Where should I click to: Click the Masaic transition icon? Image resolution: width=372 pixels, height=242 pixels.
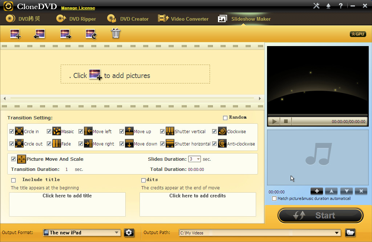point(57,131)
